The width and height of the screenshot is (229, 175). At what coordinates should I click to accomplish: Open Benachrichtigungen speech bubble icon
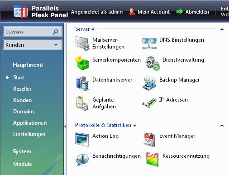click(x=82, y=160)
